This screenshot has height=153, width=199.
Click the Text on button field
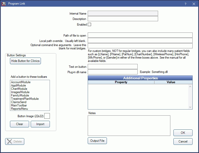point(113,67)
